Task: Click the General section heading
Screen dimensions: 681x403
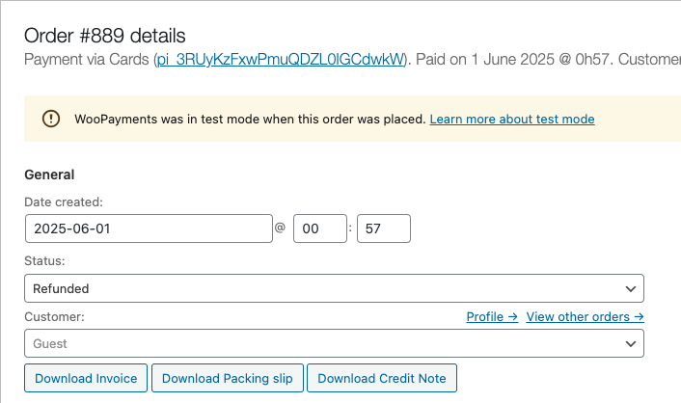Action: pyautogui.click(x=49, y=175)
